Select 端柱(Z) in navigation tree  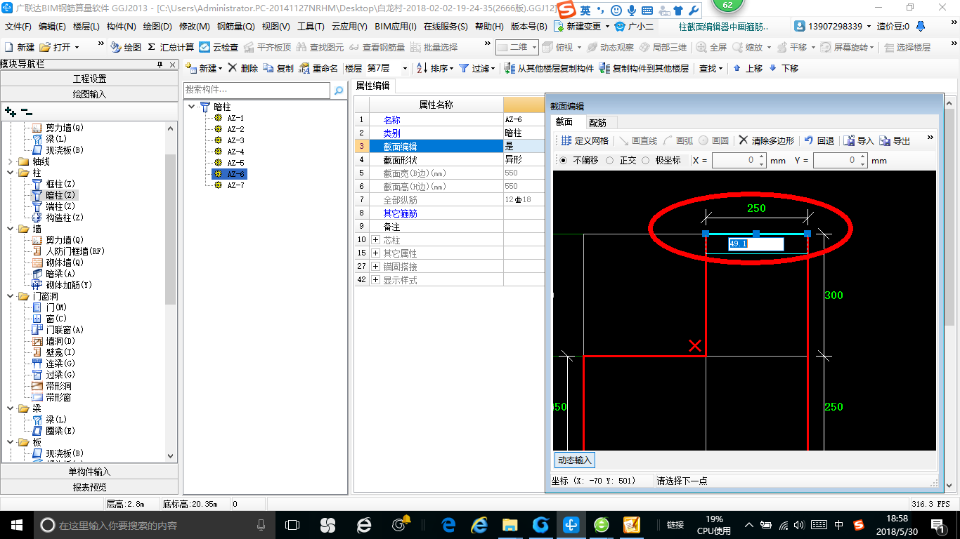[x=60, y=206]
